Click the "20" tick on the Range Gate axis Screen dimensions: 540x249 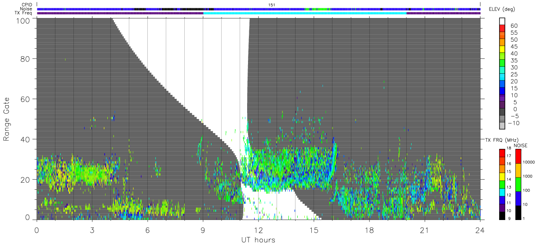point(25,180)
